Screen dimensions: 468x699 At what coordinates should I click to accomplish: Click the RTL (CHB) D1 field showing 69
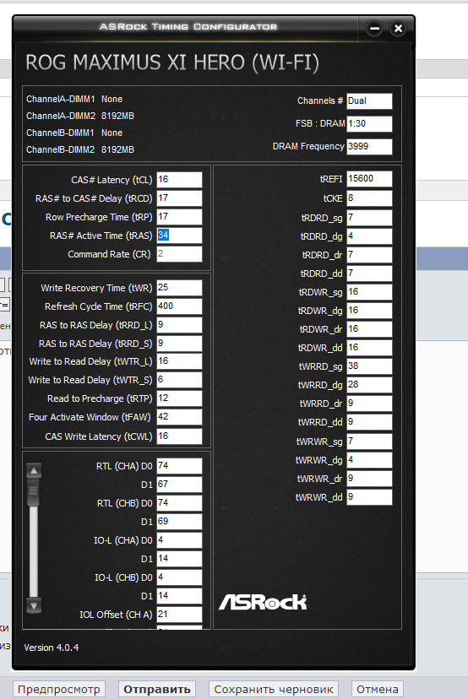pyautogui.click(x=179, y=522)
